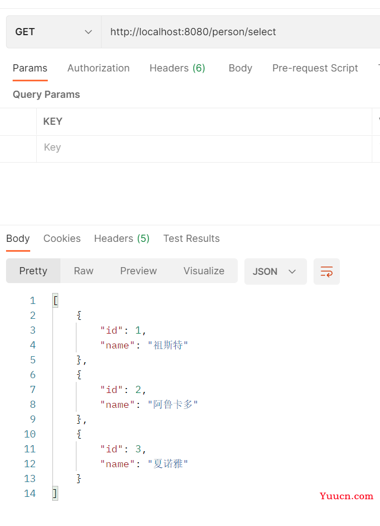Switch to Preview response view
Viewport: 380px width, 526px height.
coord(138,271)
